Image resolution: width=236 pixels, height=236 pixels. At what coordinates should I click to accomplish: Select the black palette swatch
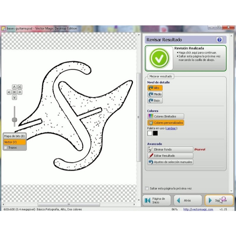click(x=155, y=133)
